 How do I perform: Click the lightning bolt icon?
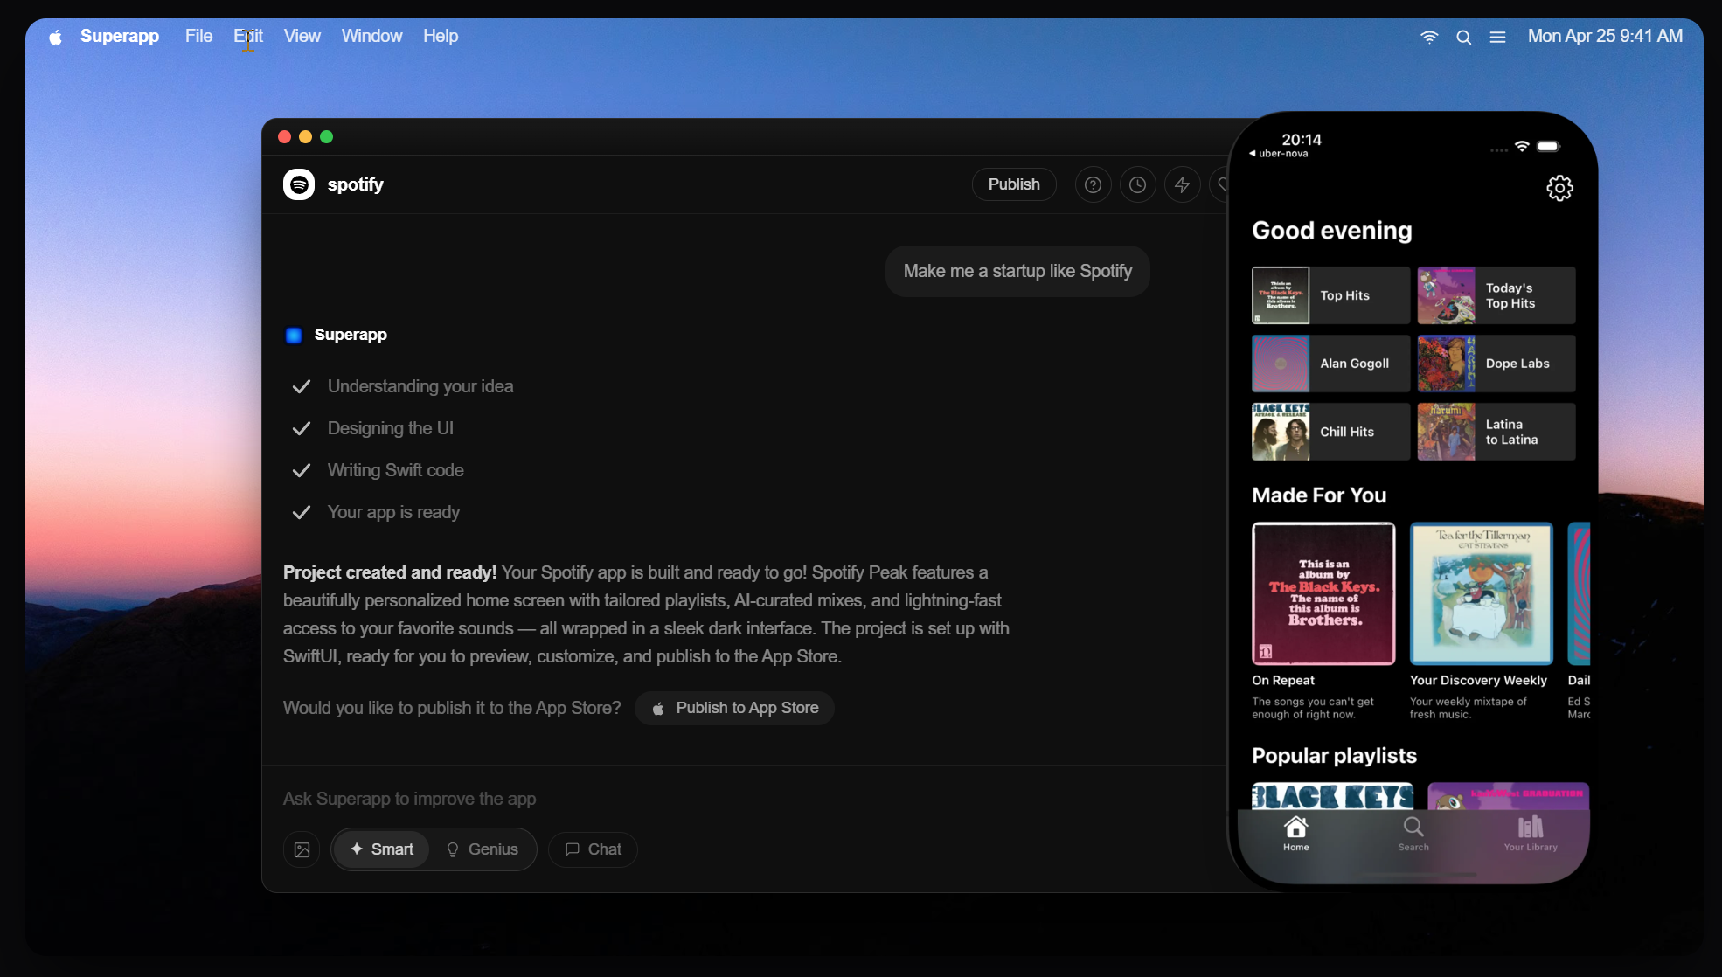[1182, 184]
